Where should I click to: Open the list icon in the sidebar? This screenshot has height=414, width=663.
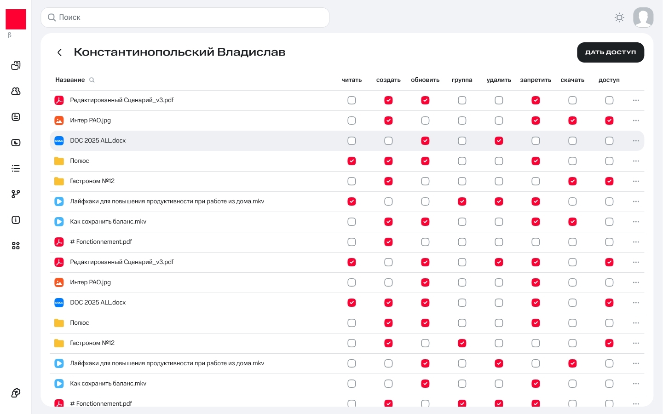[16, 168]
